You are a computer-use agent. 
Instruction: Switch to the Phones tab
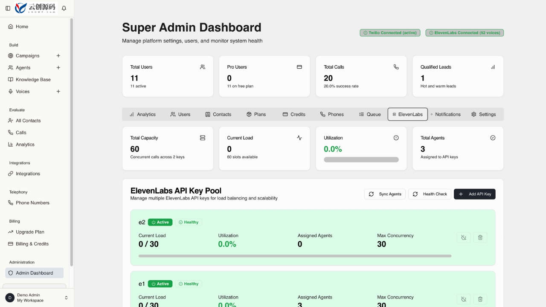[332, 114]
